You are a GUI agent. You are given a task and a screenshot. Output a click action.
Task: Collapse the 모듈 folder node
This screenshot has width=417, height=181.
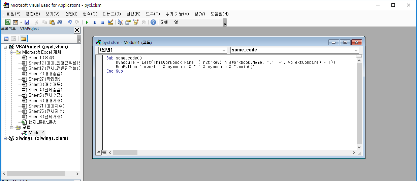(x=11, y=128)
